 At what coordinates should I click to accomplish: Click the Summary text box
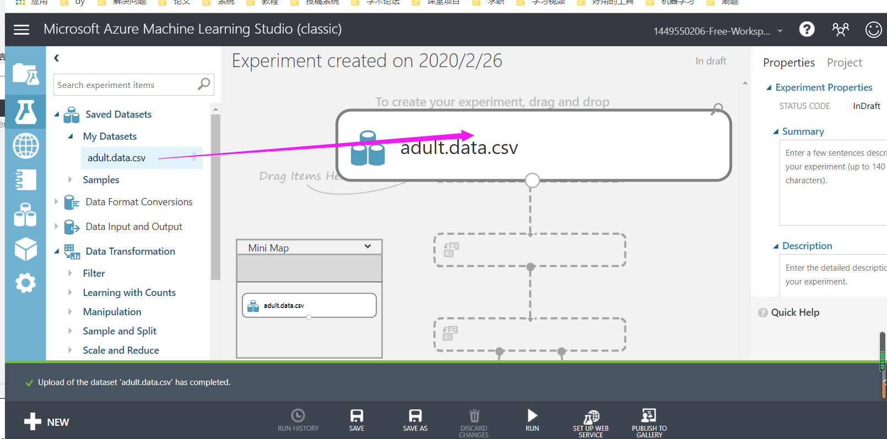(x=833, y=183)
